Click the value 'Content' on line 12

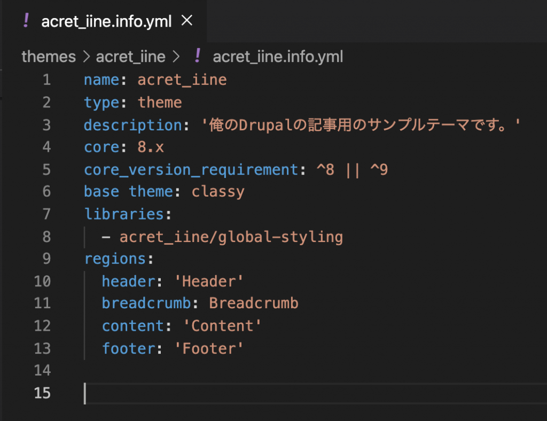(222, 326)
